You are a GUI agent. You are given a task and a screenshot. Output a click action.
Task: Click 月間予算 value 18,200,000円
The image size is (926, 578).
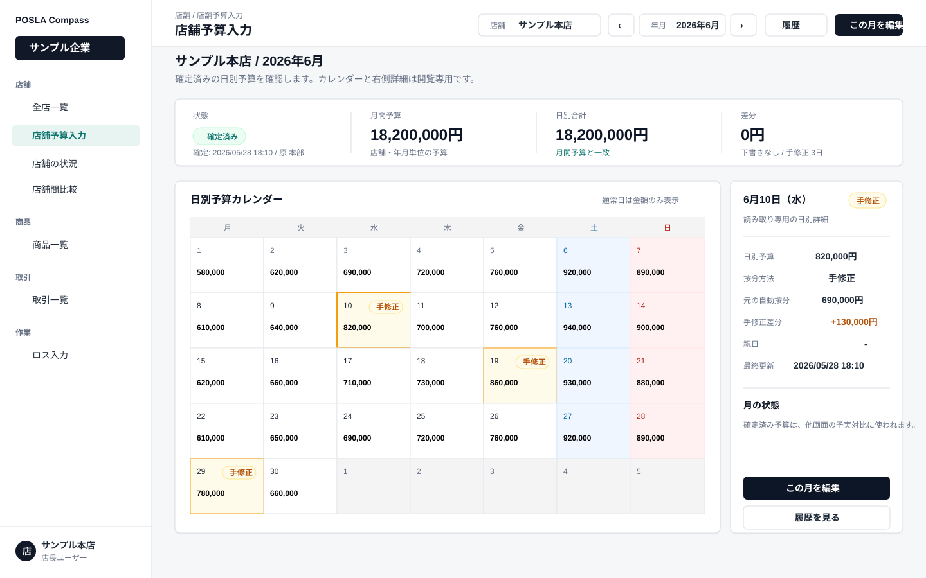[417, 135]
